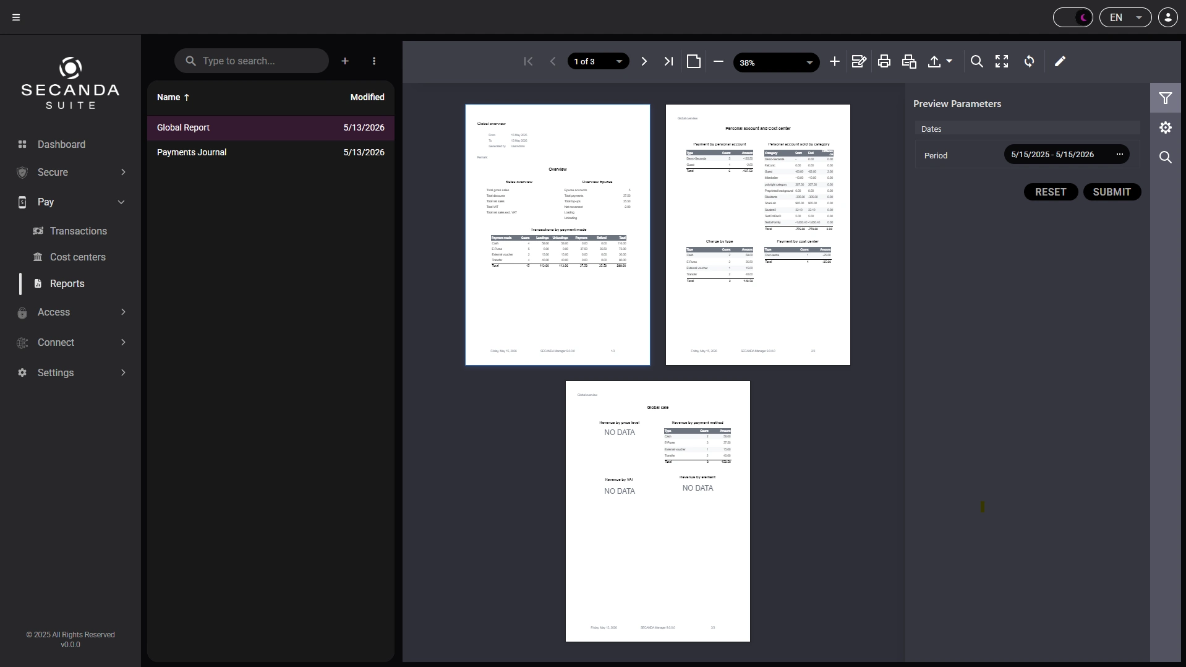Expand the Secure menu section
The width and height of the screenshot is (1186, 667).
[x=71, y=172]
